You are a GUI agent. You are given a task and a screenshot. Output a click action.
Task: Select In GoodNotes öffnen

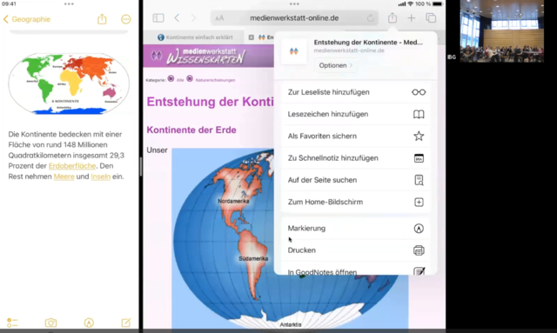tap(355, 270)
